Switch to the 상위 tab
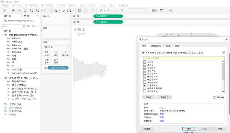 (x=177, y=46)
